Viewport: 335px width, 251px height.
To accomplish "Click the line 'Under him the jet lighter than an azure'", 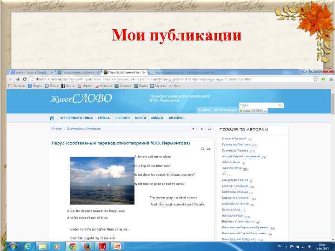I will [99, 230].
